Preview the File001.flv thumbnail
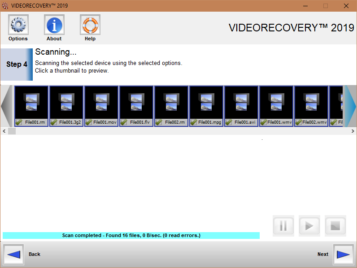The image size is (357, 268). (136, 102)
